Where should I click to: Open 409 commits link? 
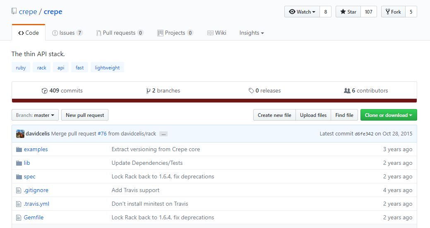click(62, 90)
